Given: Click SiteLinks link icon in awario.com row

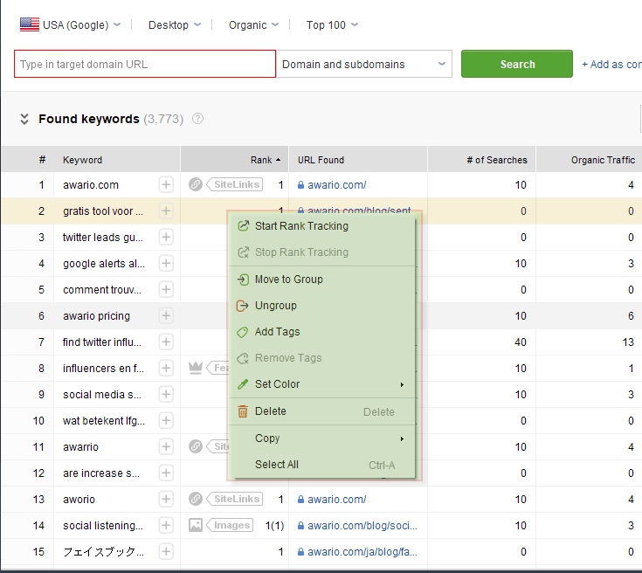Looking at the screenshot, I should 196,184.
